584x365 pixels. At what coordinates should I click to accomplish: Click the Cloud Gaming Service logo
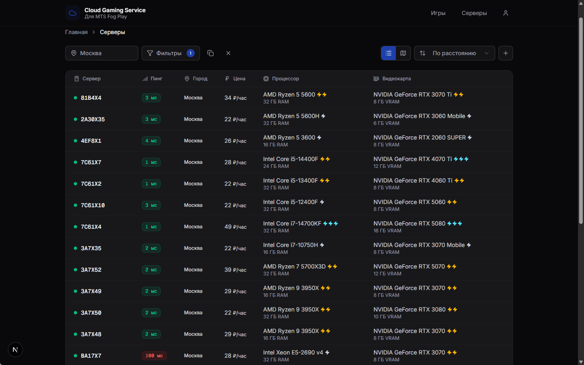[73, 13]
